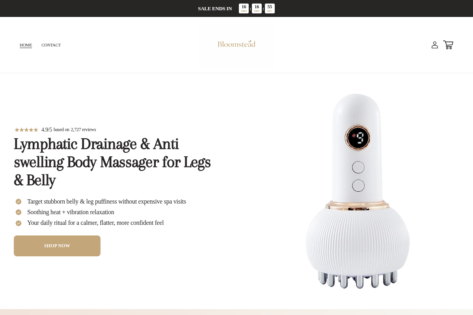Click the Bloomstead logo
This screenshot has width=473, height=315.
click(236, 44)
